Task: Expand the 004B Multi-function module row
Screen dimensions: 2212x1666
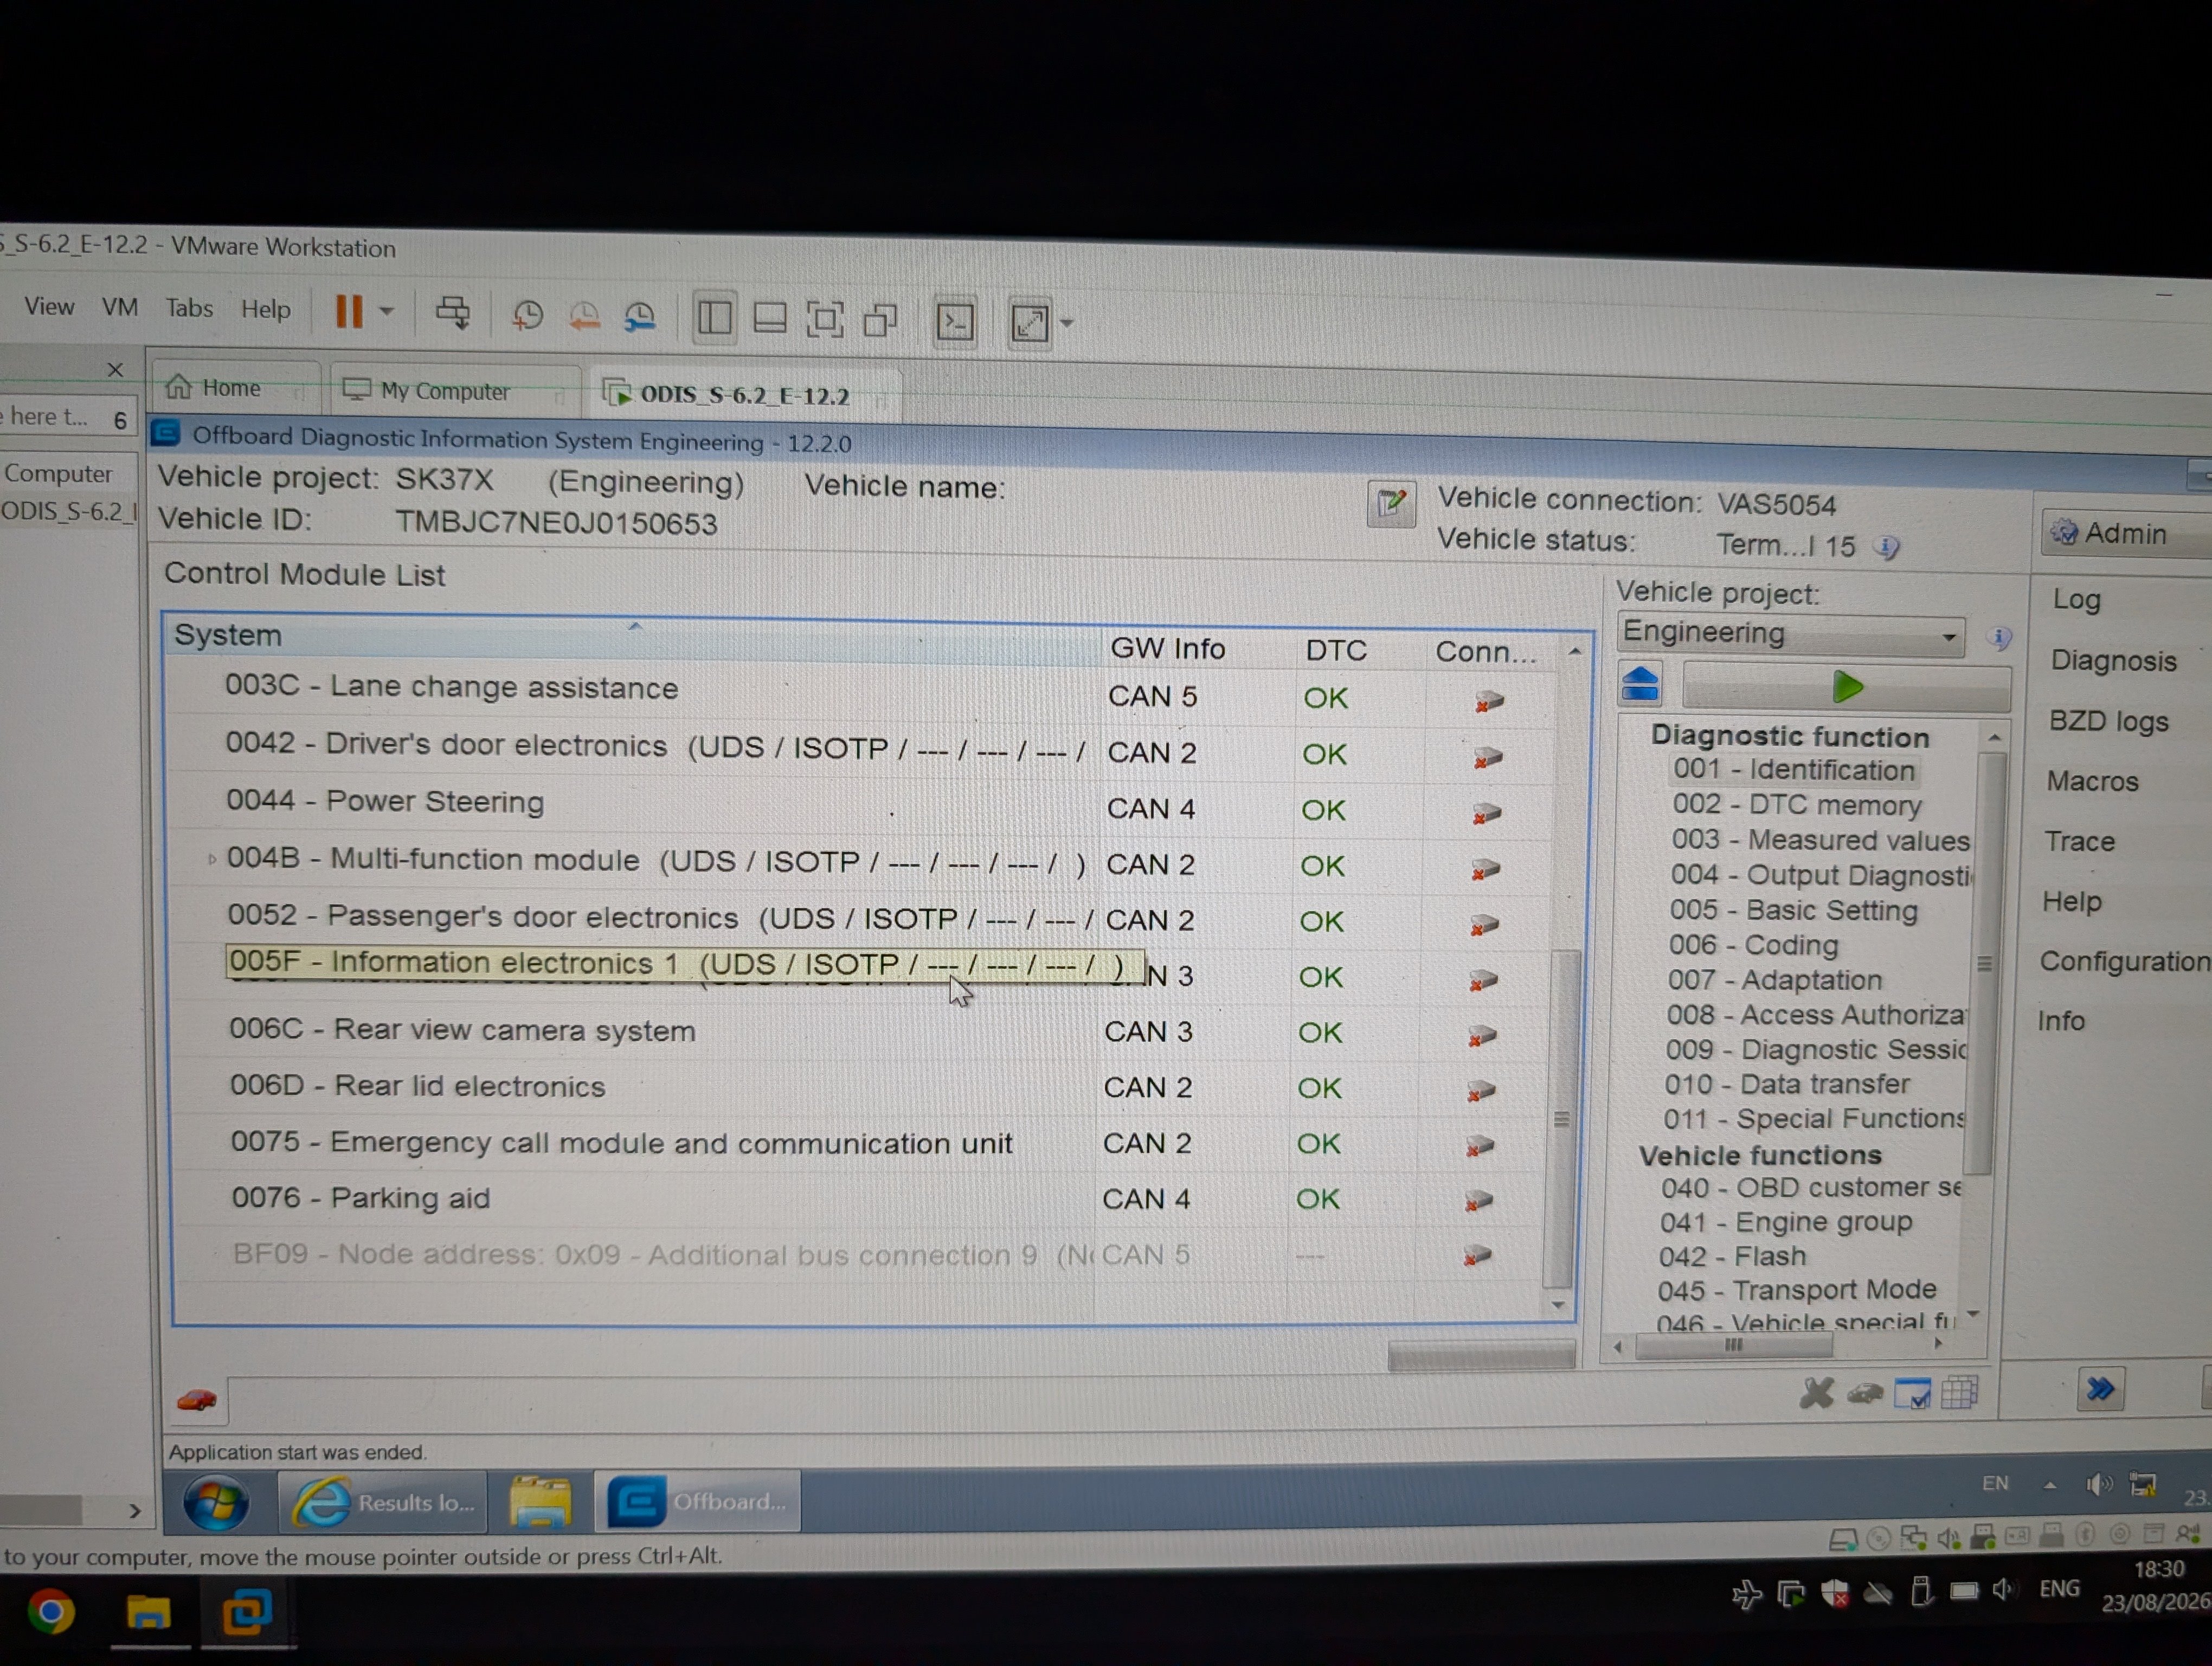Action: point(211,859)
